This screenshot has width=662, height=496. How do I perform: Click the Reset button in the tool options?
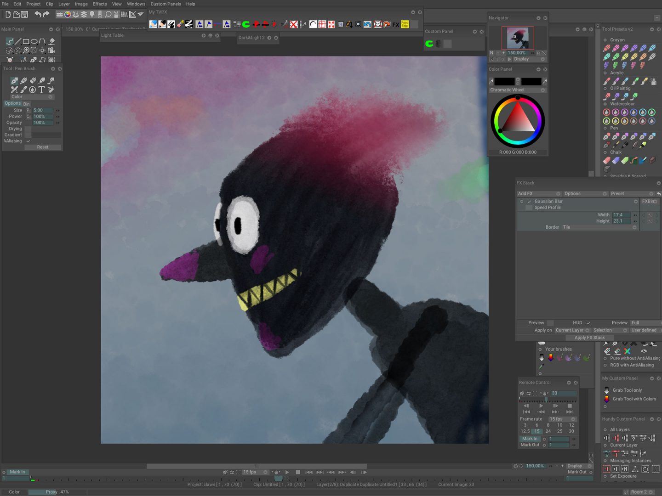click(42, 147)
